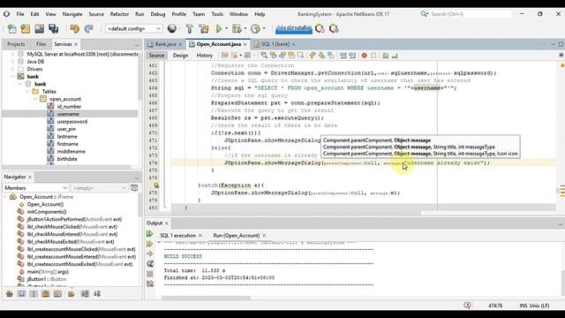Switch to Bank.java editor tab

tap(165, 44)
